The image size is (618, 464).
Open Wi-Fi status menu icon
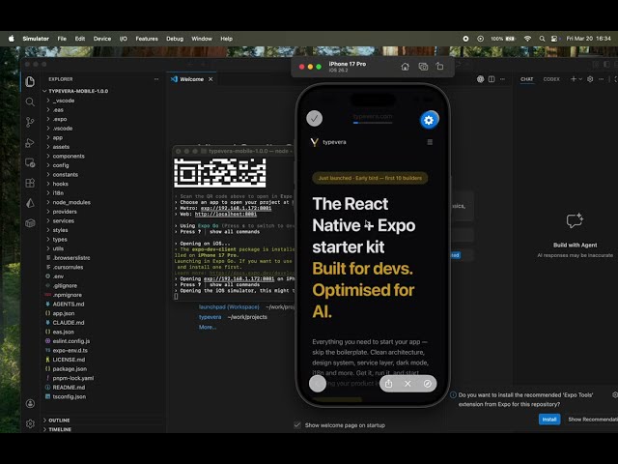tap(527, 39)
